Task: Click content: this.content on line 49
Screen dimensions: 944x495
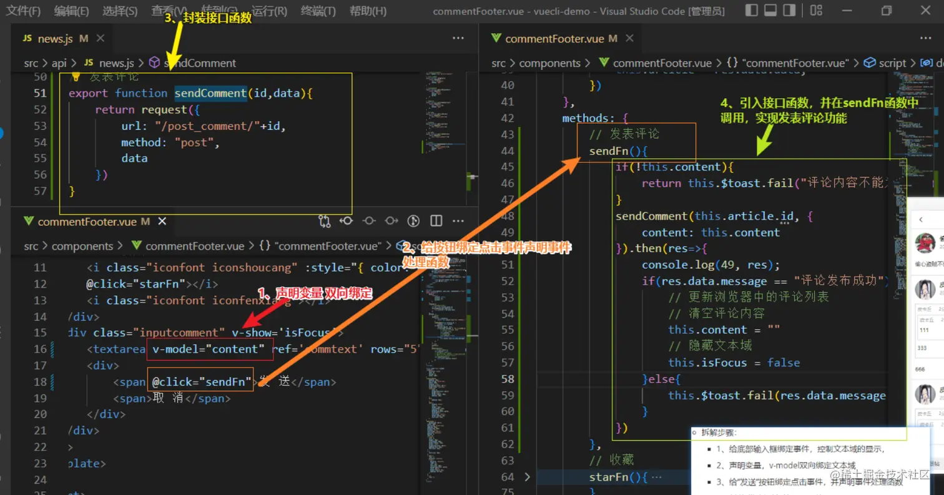Action: pos(710,232)
